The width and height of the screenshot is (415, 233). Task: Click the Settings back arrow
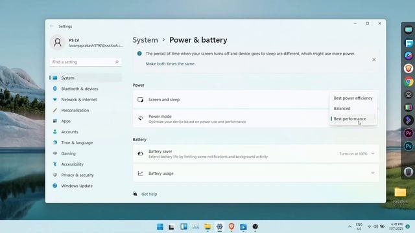pyautogui.click(x=52, y=26)
